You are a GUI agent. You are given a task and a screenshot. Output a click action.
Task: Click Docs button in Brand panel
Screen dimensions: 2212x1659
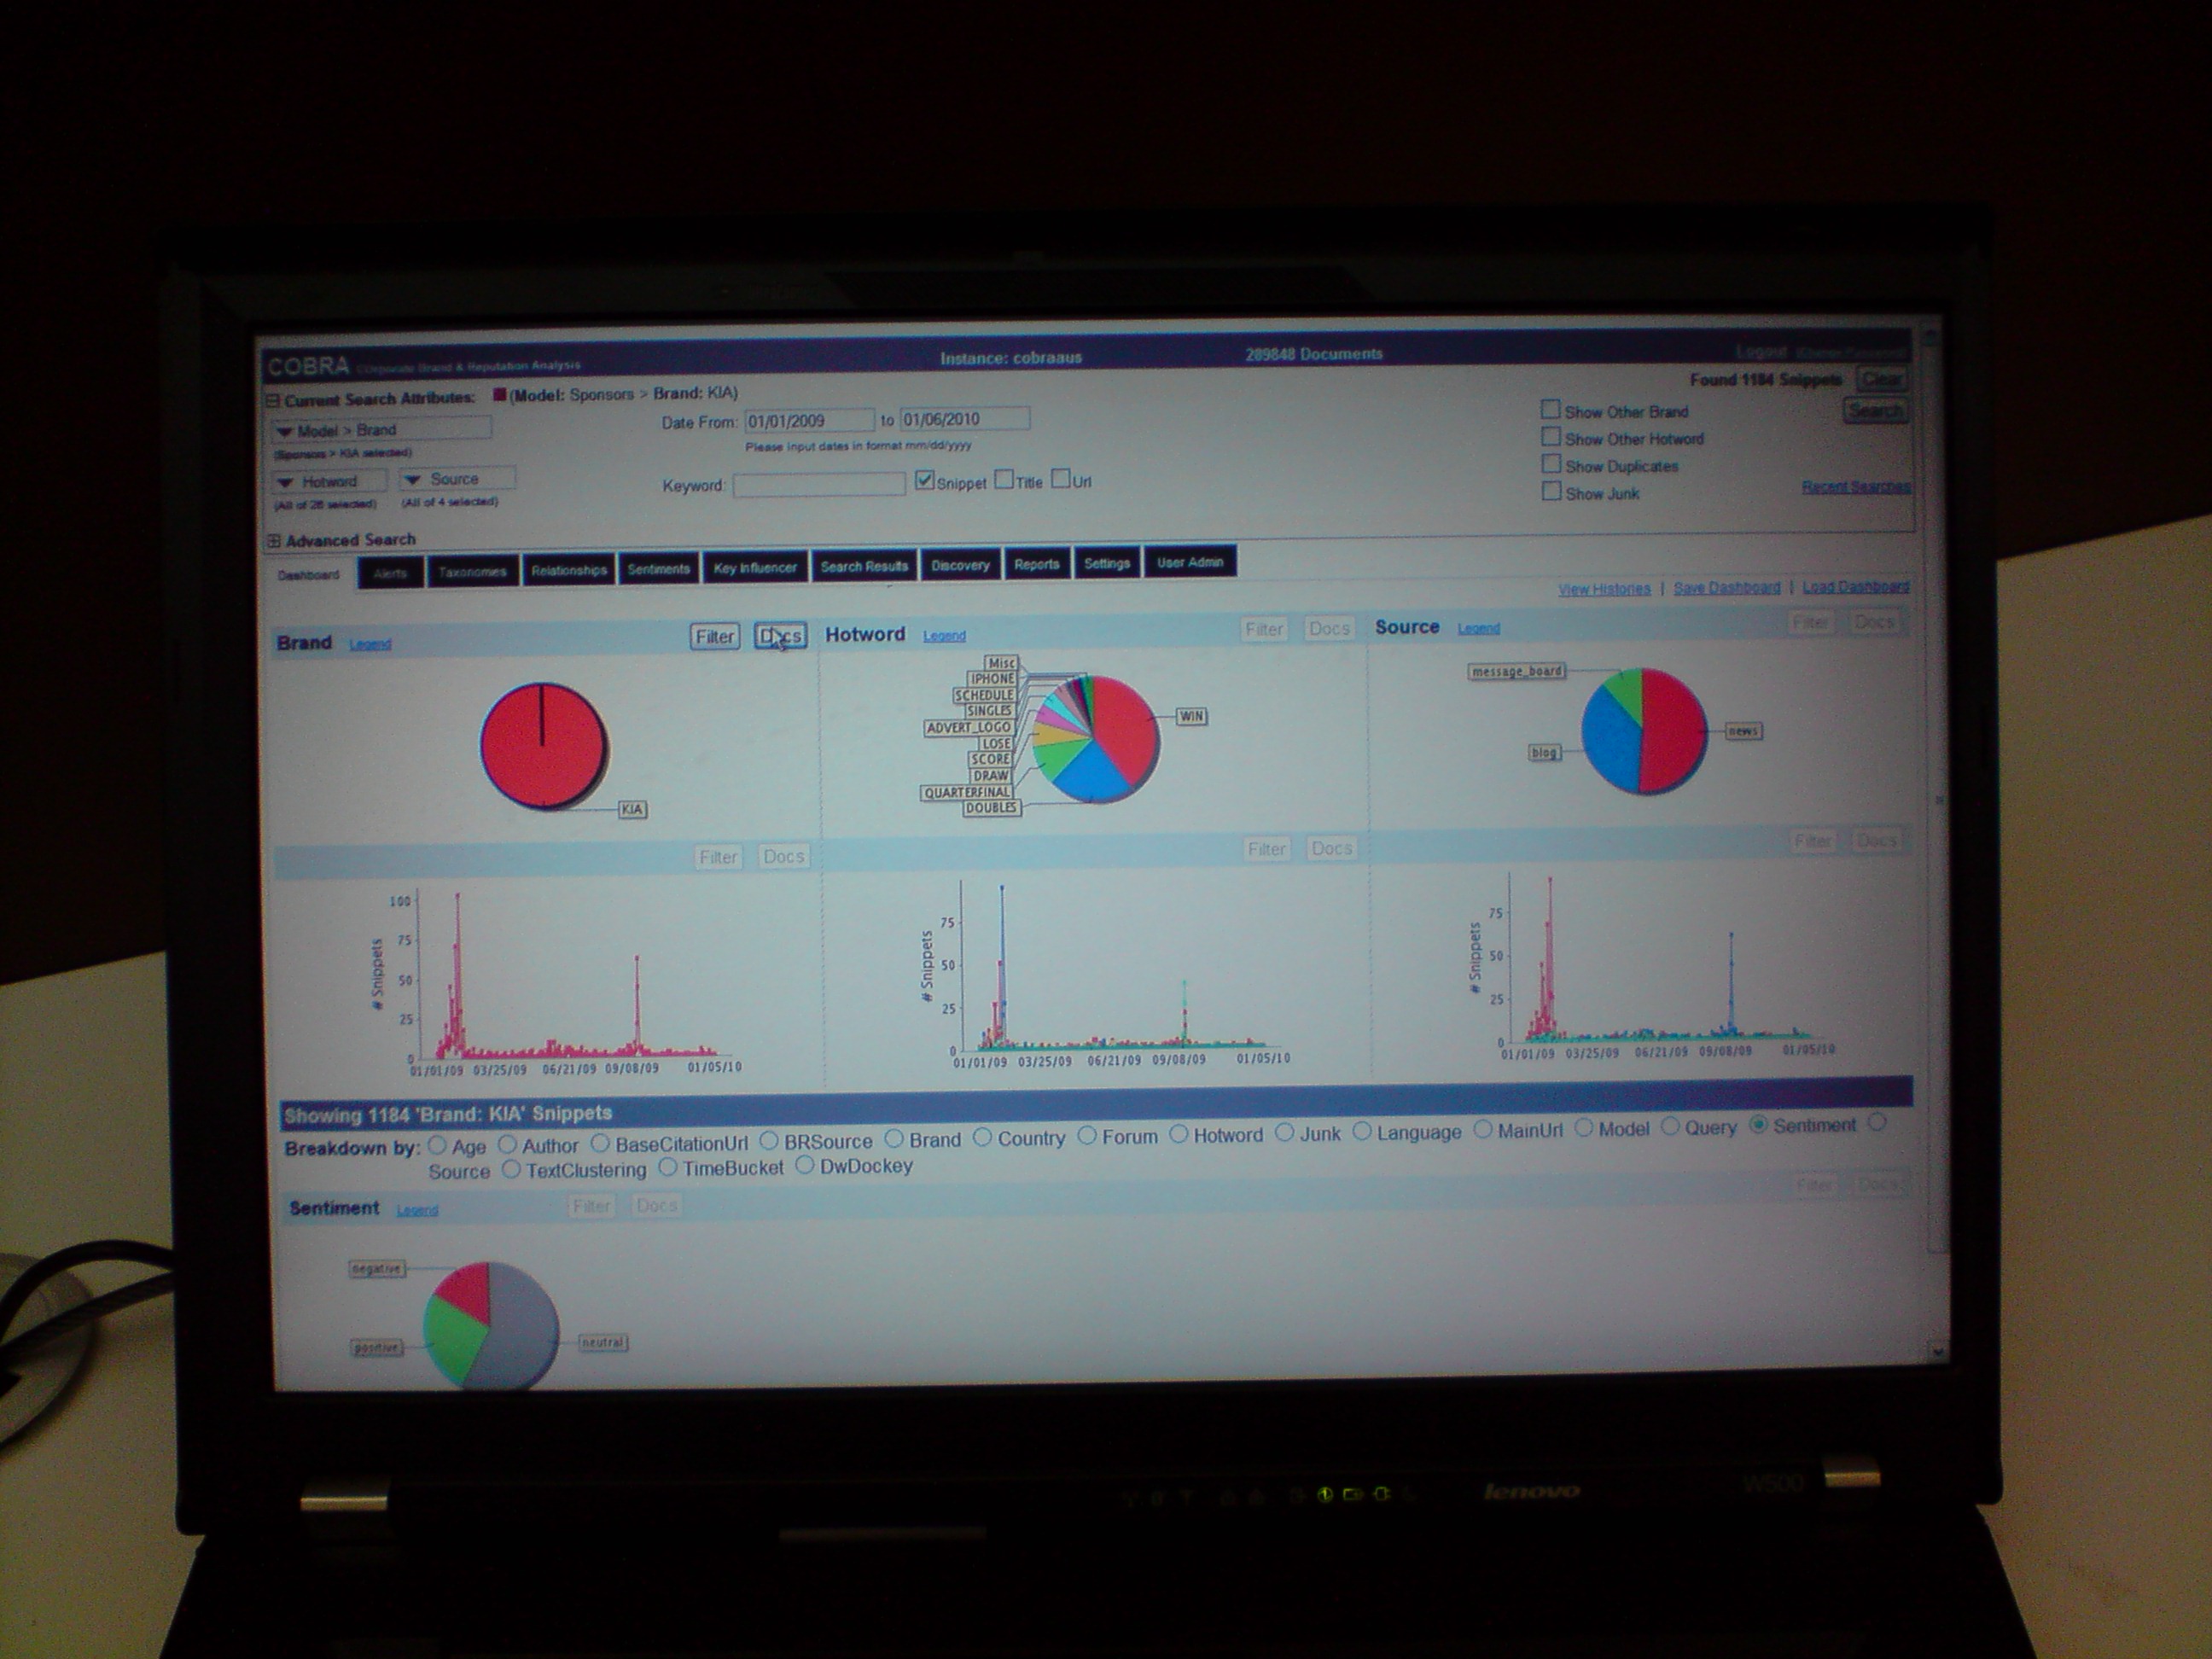[780, 636]
